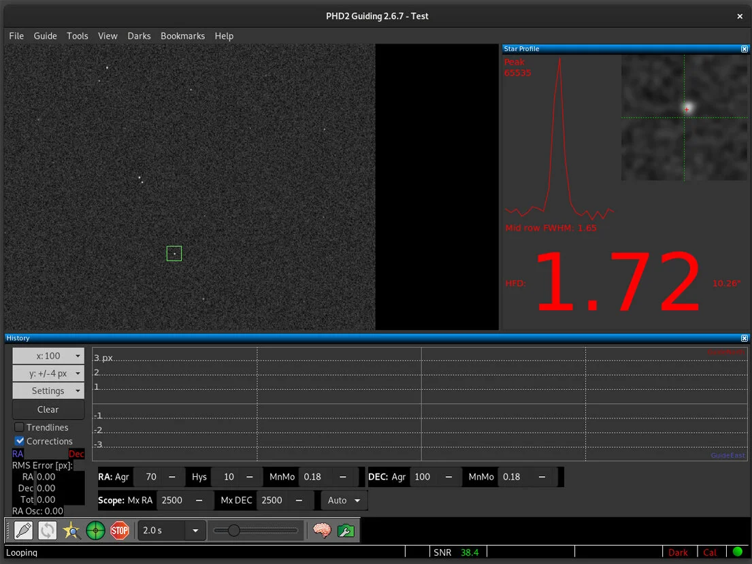Click the loop exposures icon
The image size is (752, 564).
(48, 531)
